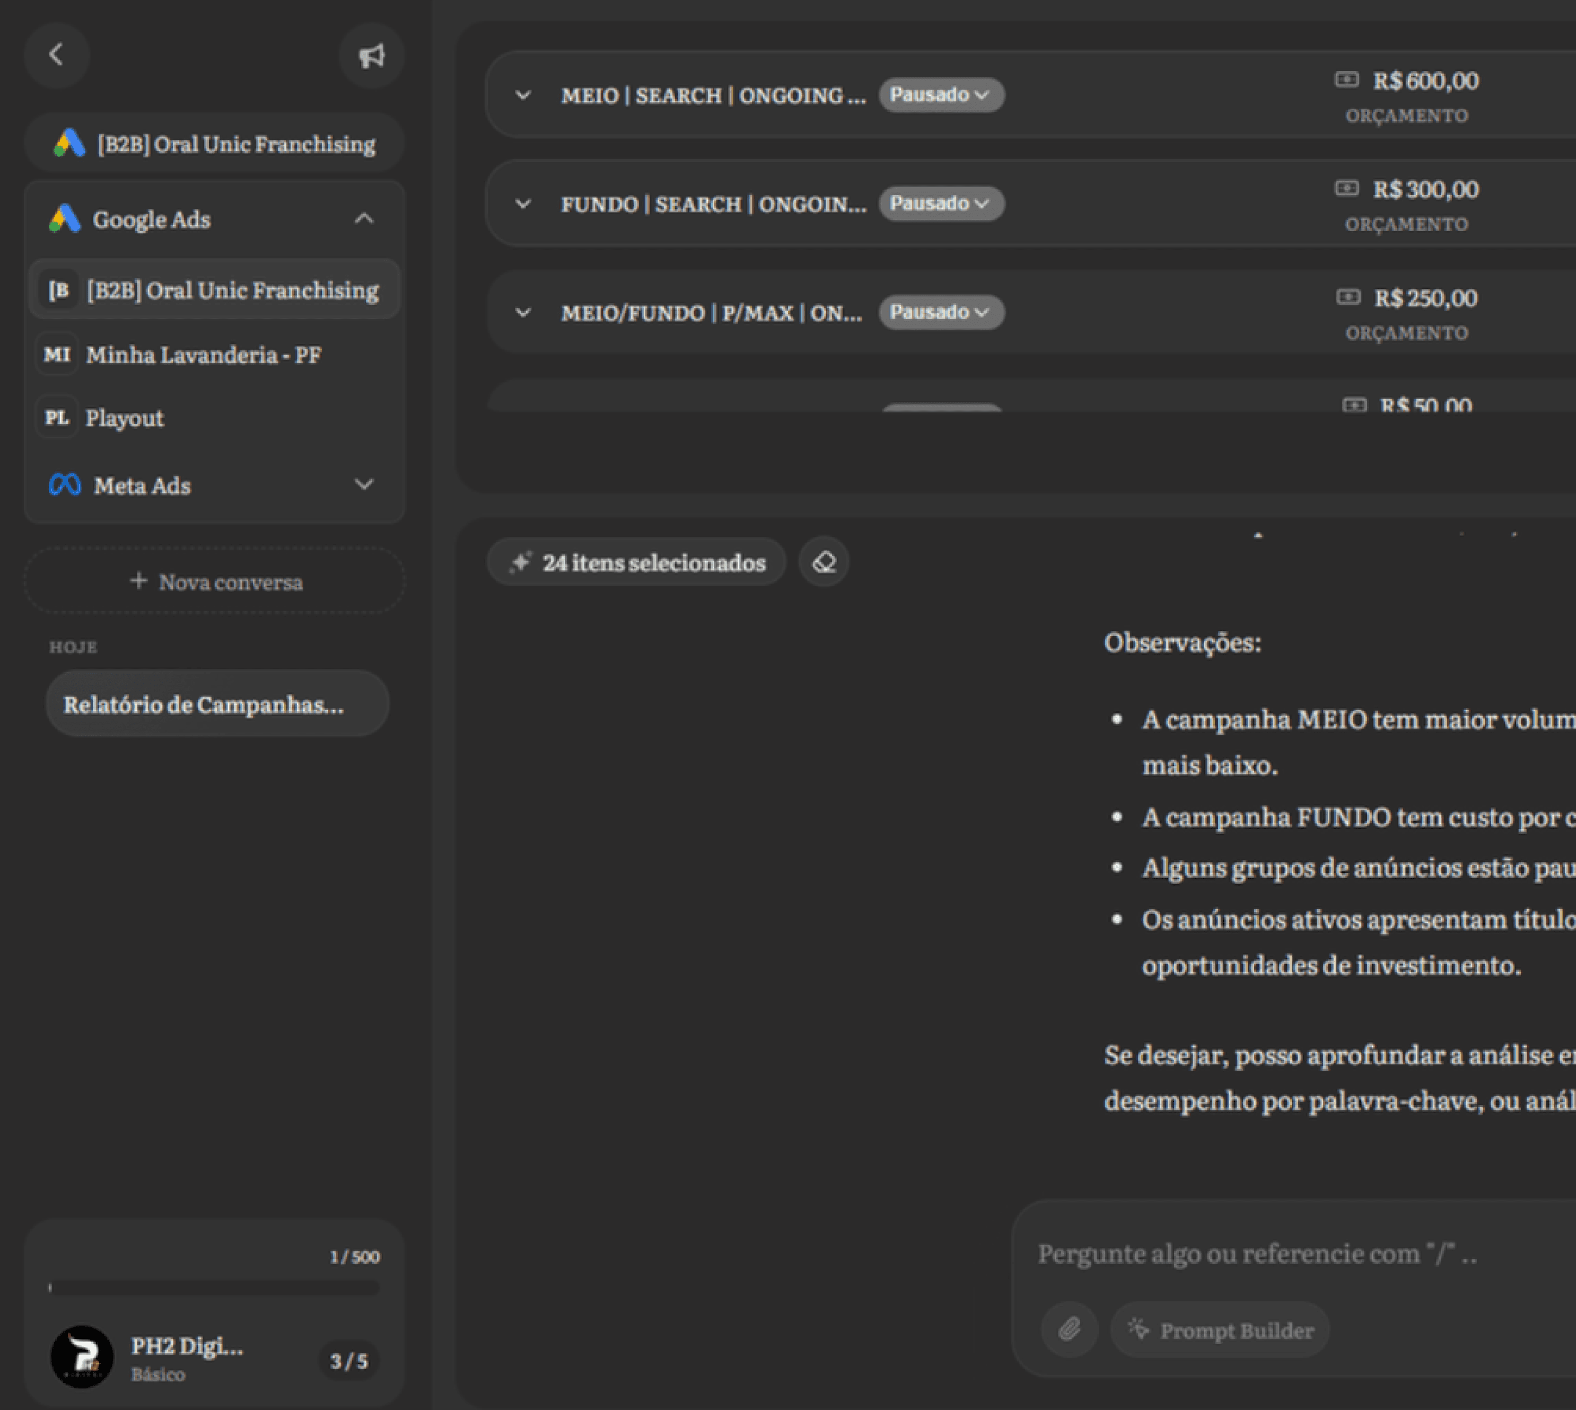Click the 1/500 usage progress bar

pyautogui.click(x=215, y=1288)
